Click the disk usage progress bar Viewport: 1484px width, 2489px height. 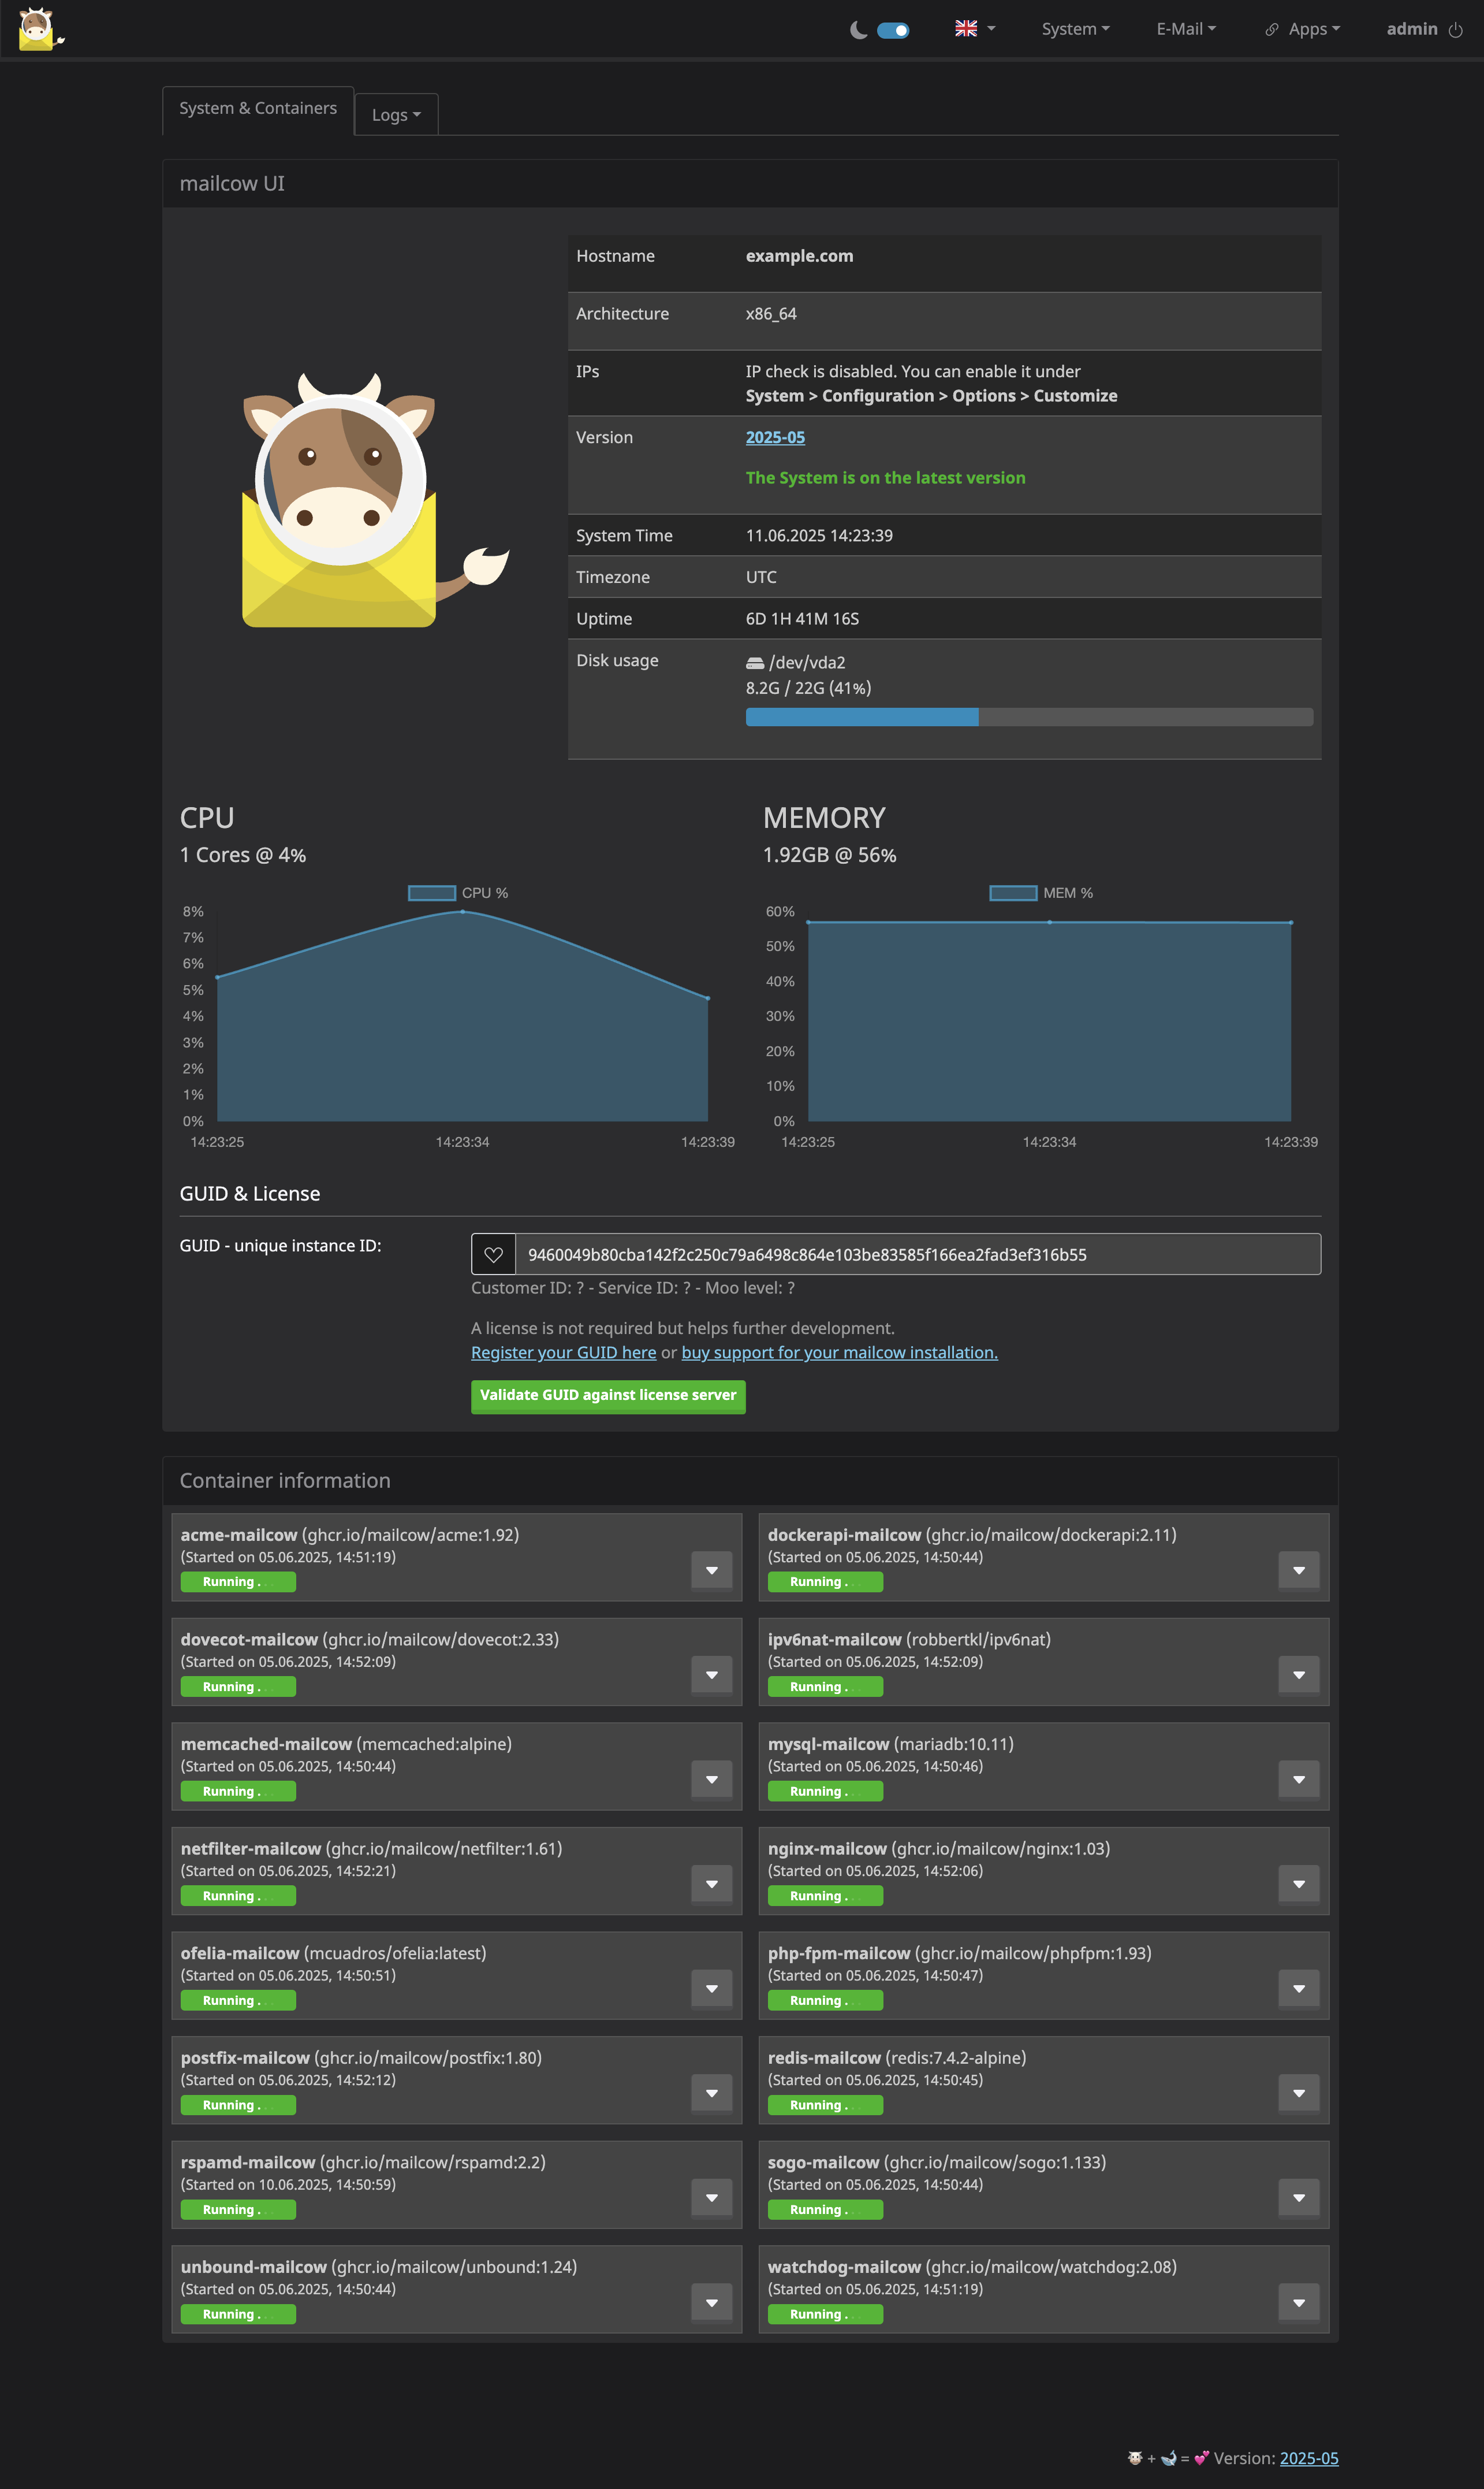click(1029, 716)
